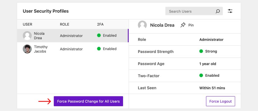Click green 2FA status dot for Timothy
The image size is (258, 111).
[x=99, y=49]
